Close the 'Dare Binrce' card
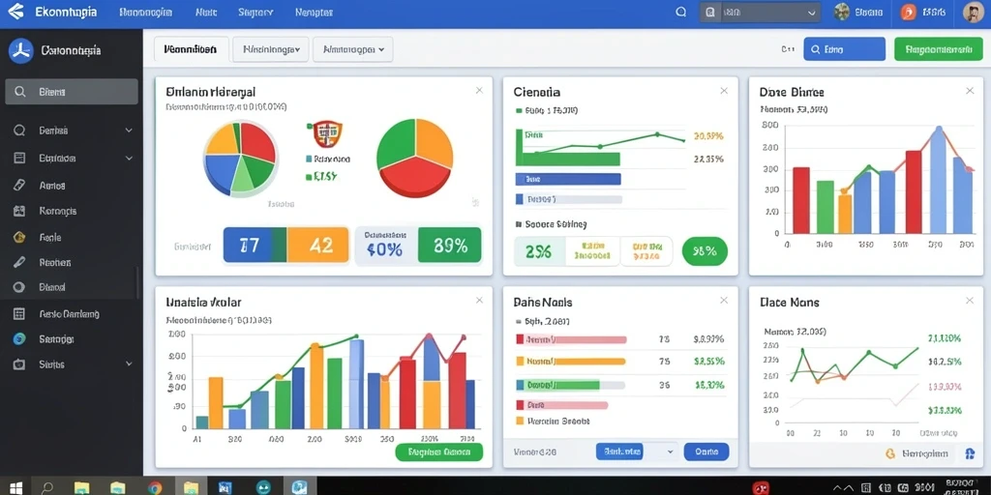This screenshot has width=991, height=495. [970, 91]
